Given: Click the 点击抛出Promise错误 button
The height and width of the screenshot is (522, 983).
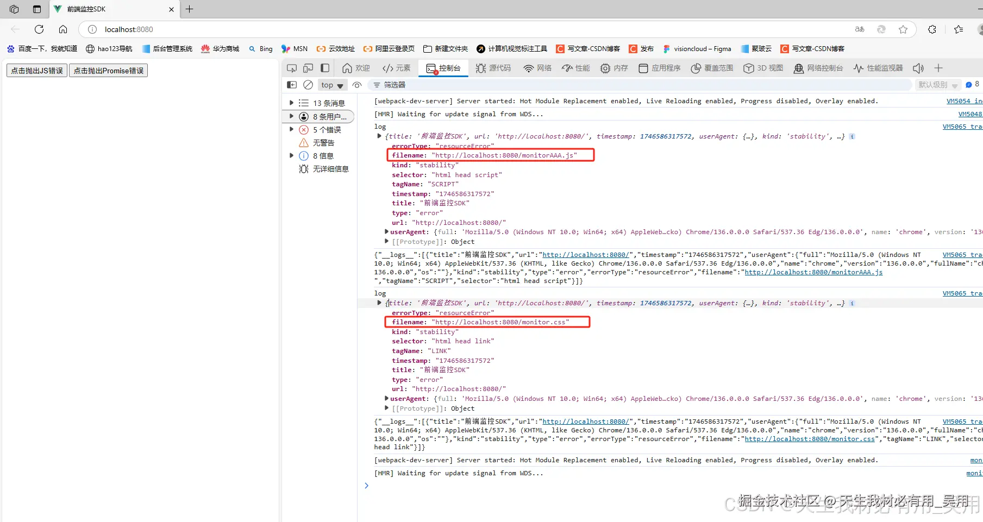Looking at the screenshot, I should click(x=109, y=71).
